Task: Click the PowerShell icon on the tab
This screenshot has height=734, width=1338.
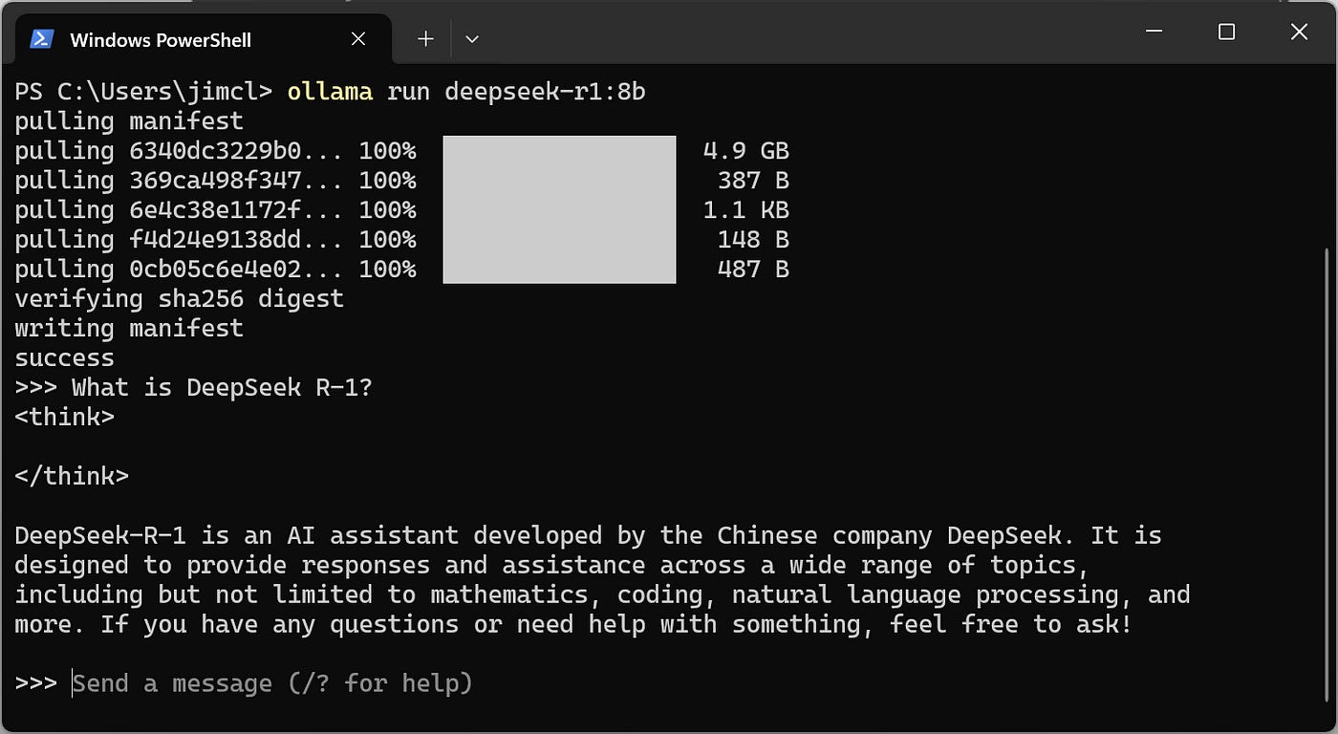Action: (x=40, y=39)
